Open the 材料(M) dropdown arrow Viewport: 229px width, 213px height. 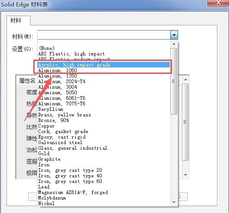coord(174,35)
